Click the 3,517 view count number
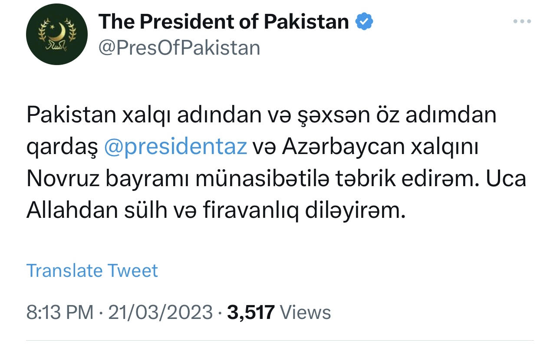The image size is (560, 348). 250,312
